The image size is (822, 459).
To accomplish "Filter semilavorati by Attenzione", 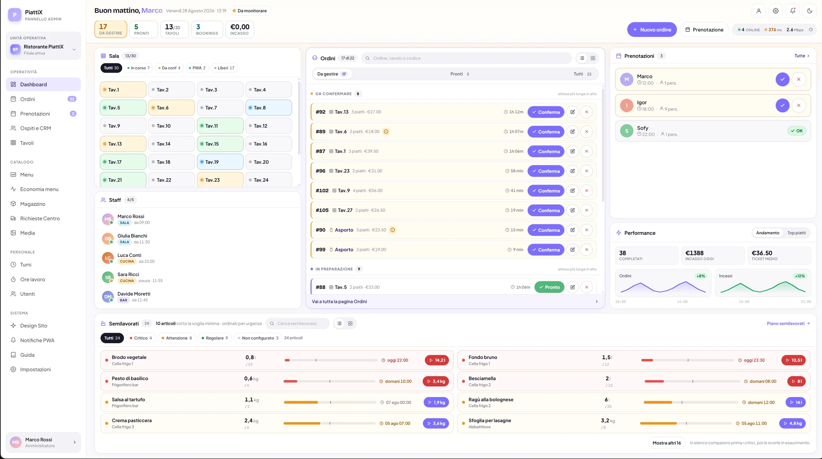I will coord(176,338).
